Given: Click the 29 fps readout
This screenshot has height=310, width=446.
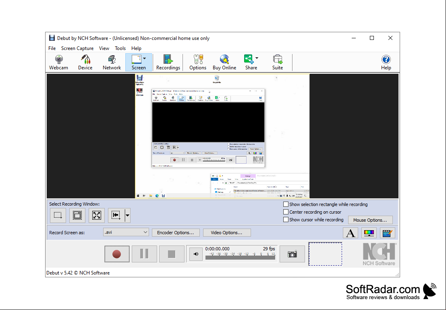Looking at the screenshot, I should [x=269, y=249].
